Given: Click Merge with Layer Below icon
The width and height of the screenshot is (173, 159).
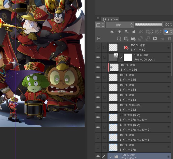Looking at the screenshot, I should [x=148, y=38].
